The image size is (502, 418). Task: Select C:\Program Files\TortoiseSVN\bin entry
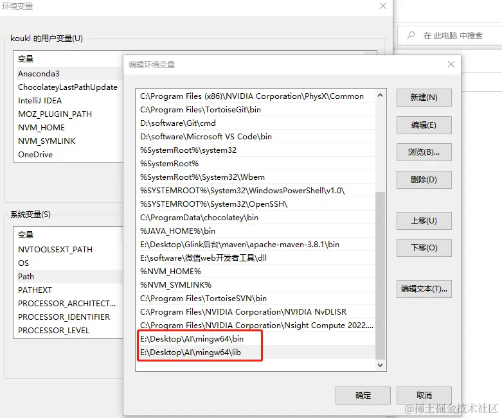255,299
